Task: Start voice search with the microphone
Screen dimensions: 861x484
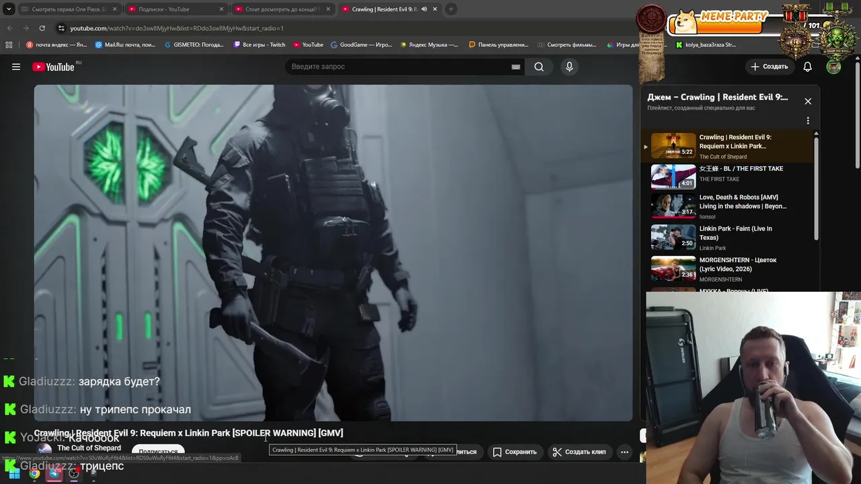Action: [x=569, y=67]
